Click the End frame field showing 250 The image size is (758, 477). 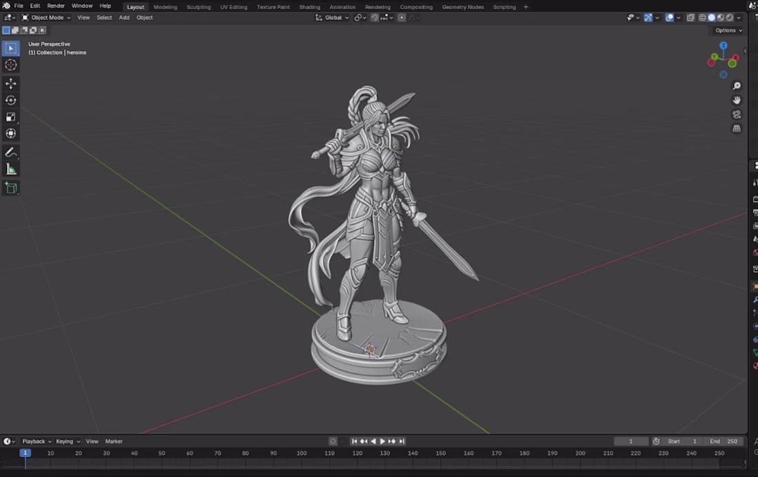coord(723,441)
